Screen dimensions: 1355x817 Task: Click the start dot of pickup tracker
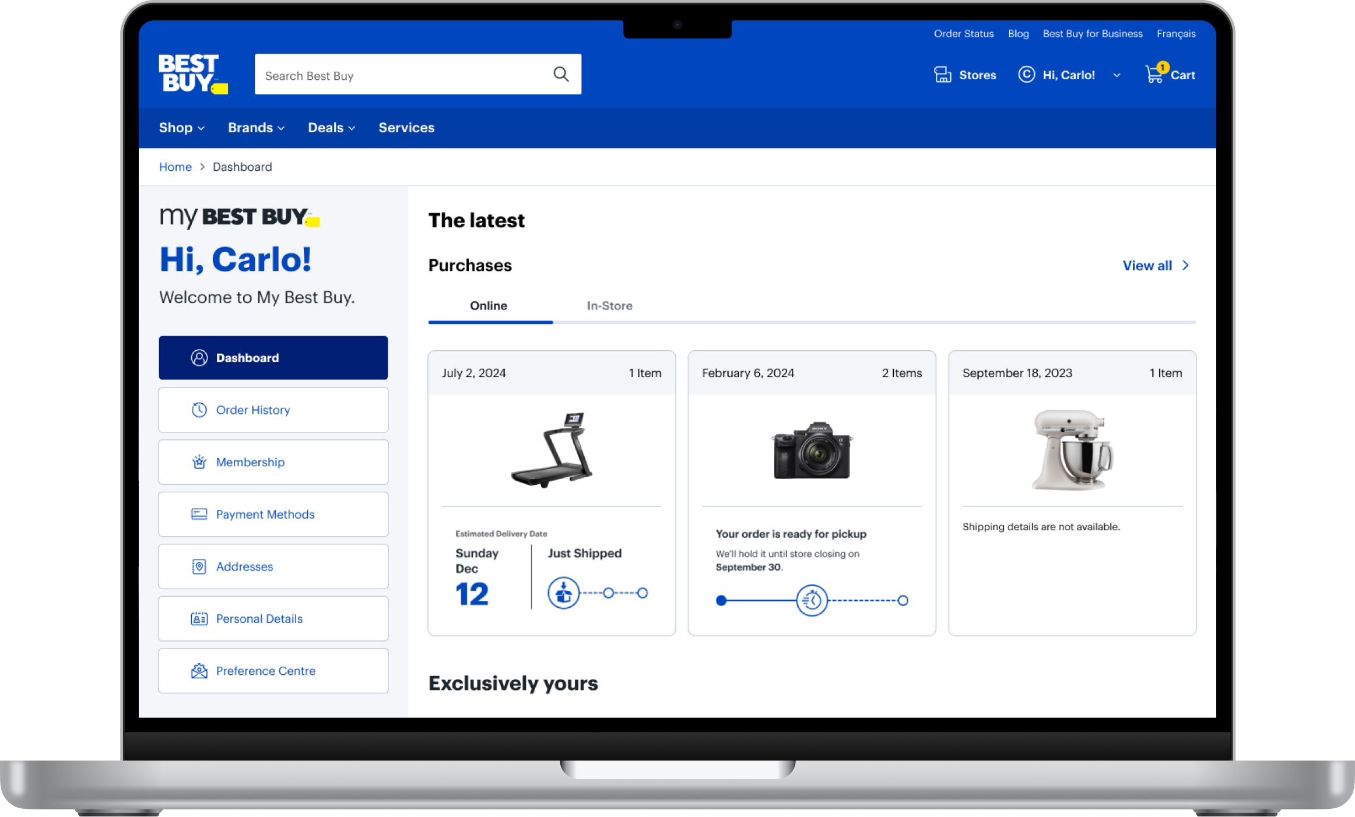721,600
